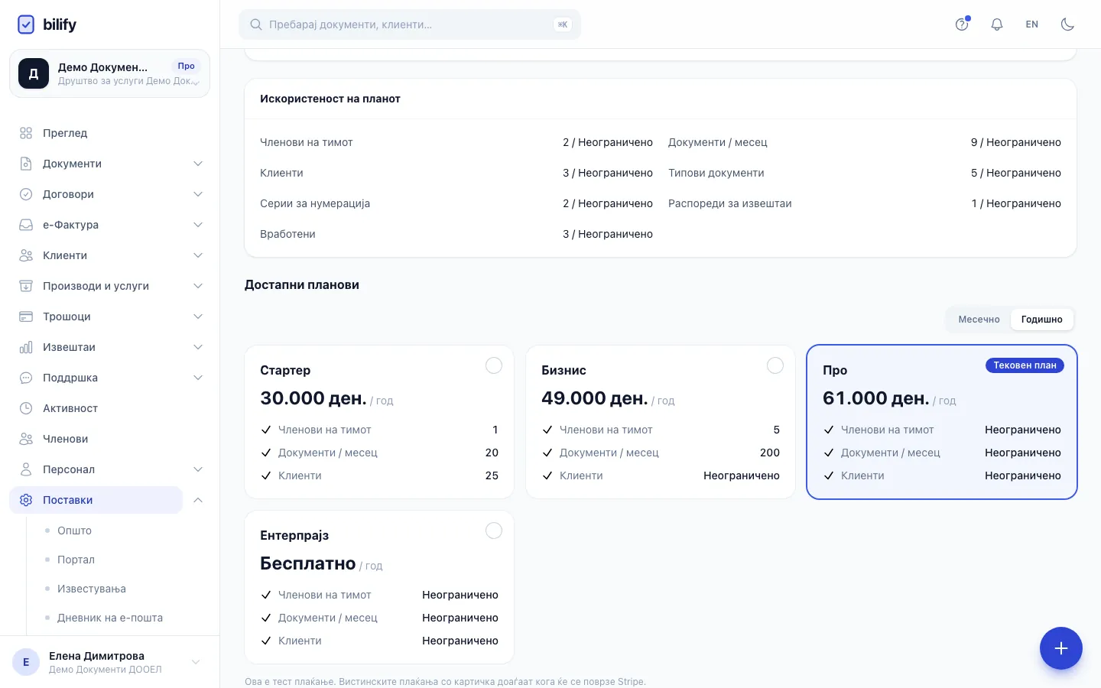Expand the Извештаи menu chevron
Viewport: 1101px width, 688px height.
pyautogui.click(x=198, y=347)
